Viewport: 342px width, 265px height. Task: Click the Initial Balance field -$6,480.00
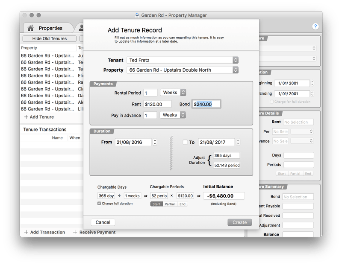coord(224,196)
